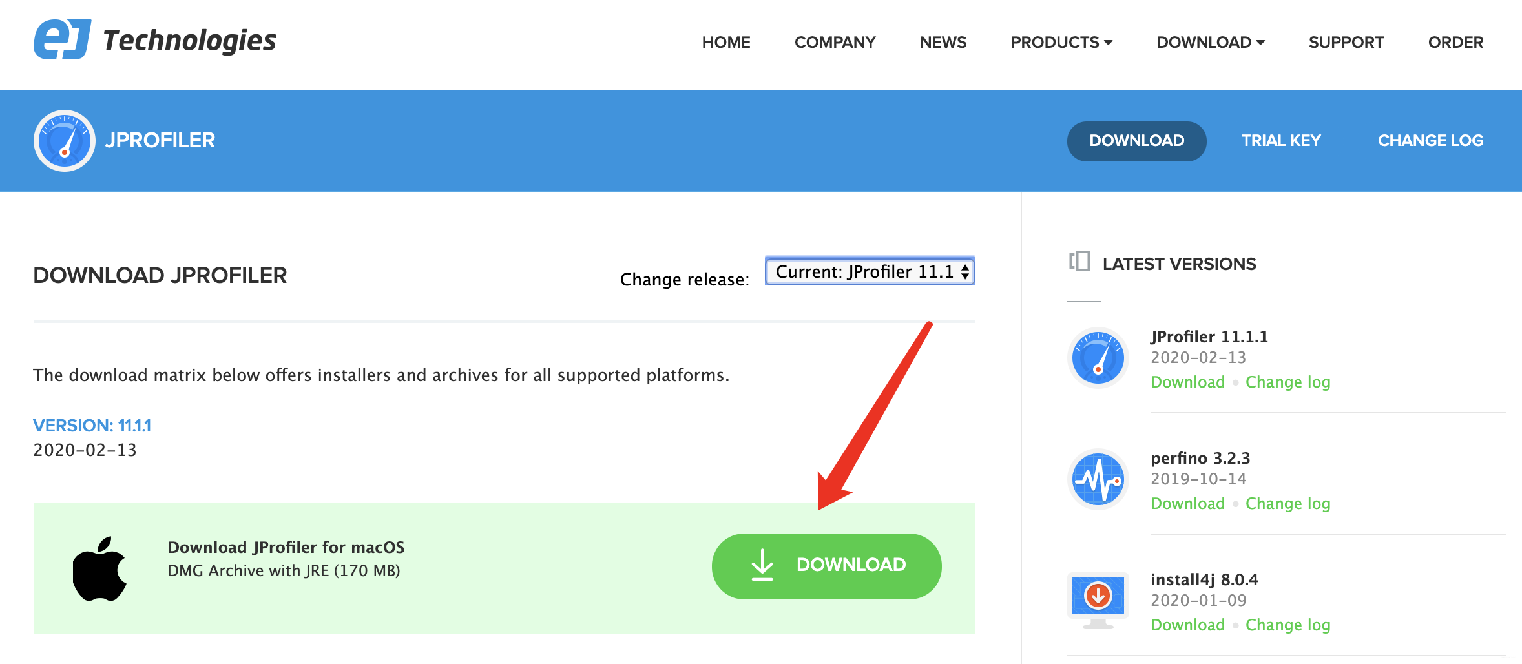Open the ORDER page
This screenshot has width=1522, height=664.
(1455, 42)
